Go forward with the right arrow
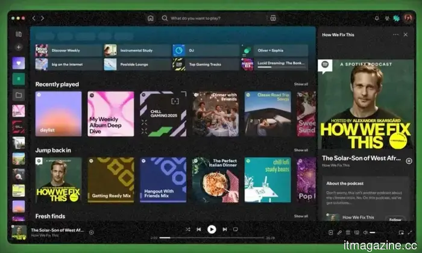Viewport: 422px width, 253px height. point(43,18)
